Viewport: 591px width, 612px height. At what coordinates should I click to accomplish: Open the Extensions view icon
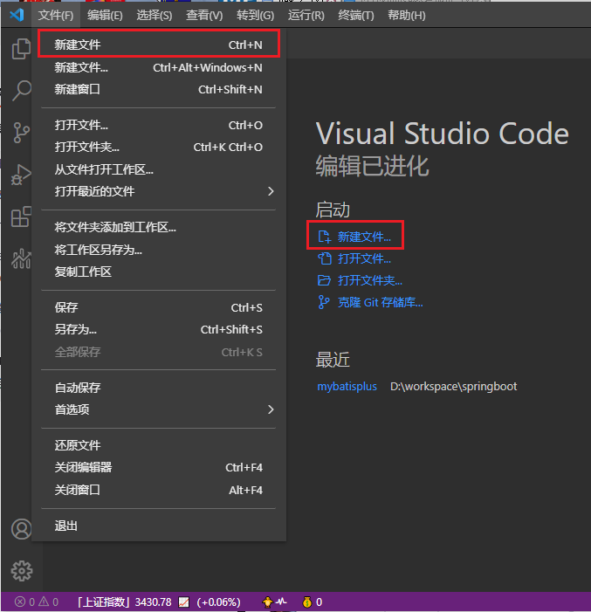click(x=21, y=217)
